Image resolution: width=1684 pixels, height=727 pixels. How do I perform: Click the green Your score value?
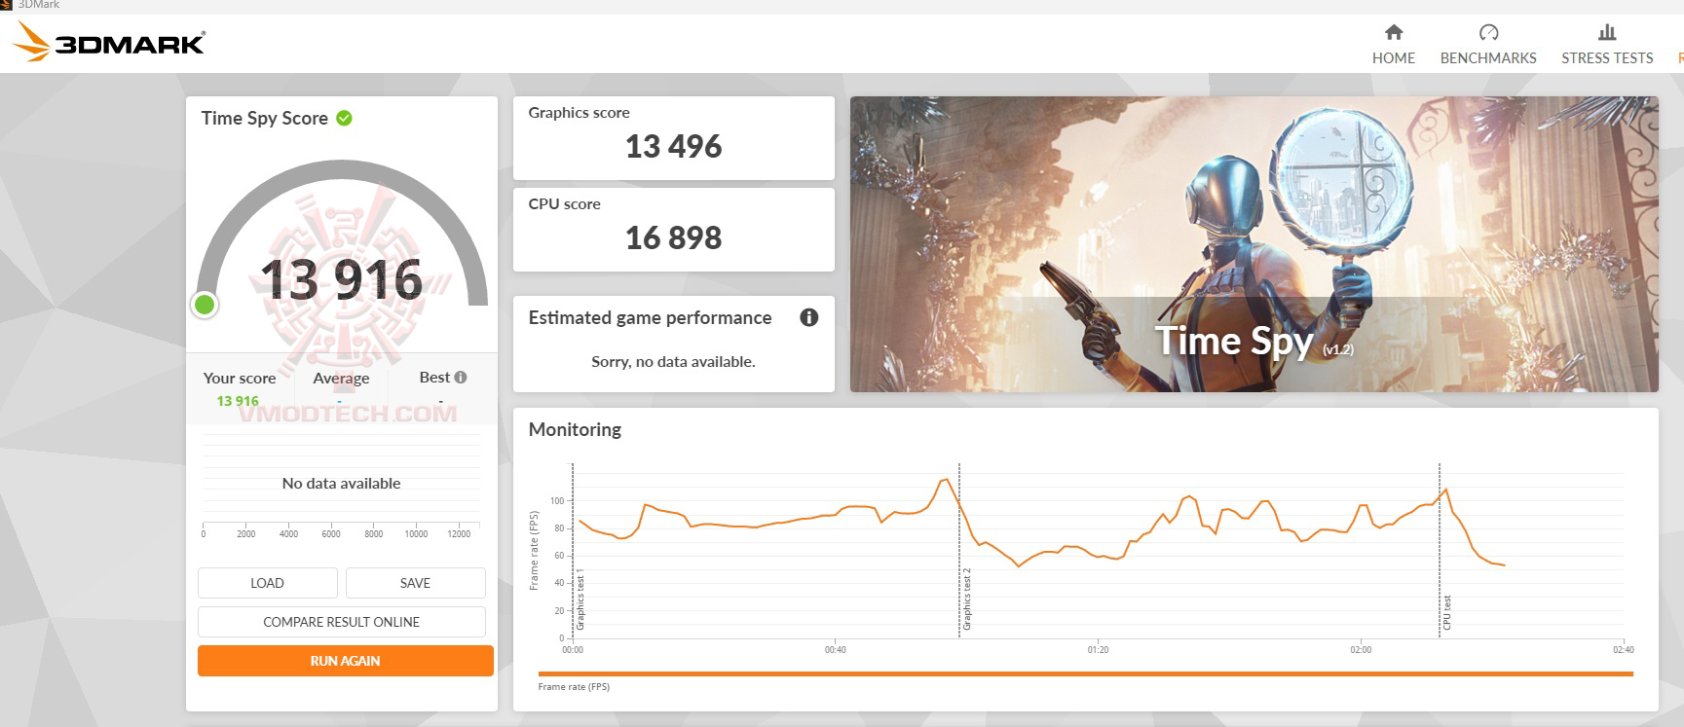(238, 401)
